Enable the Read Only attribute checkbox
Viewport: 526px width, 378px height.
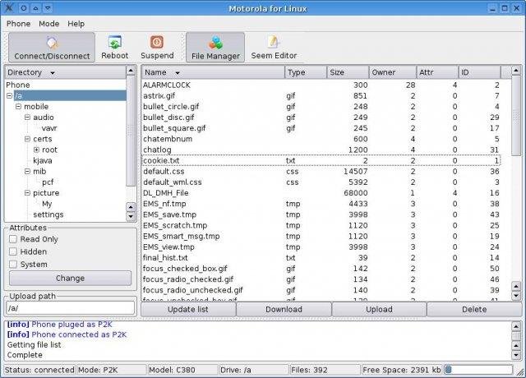click(x=13, y=239)
